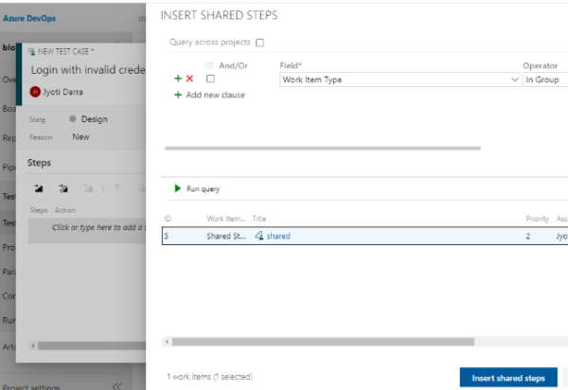Click the Jyoti Darra avatar icon
The width and height of the screenshot is (568, 390).
36,92
